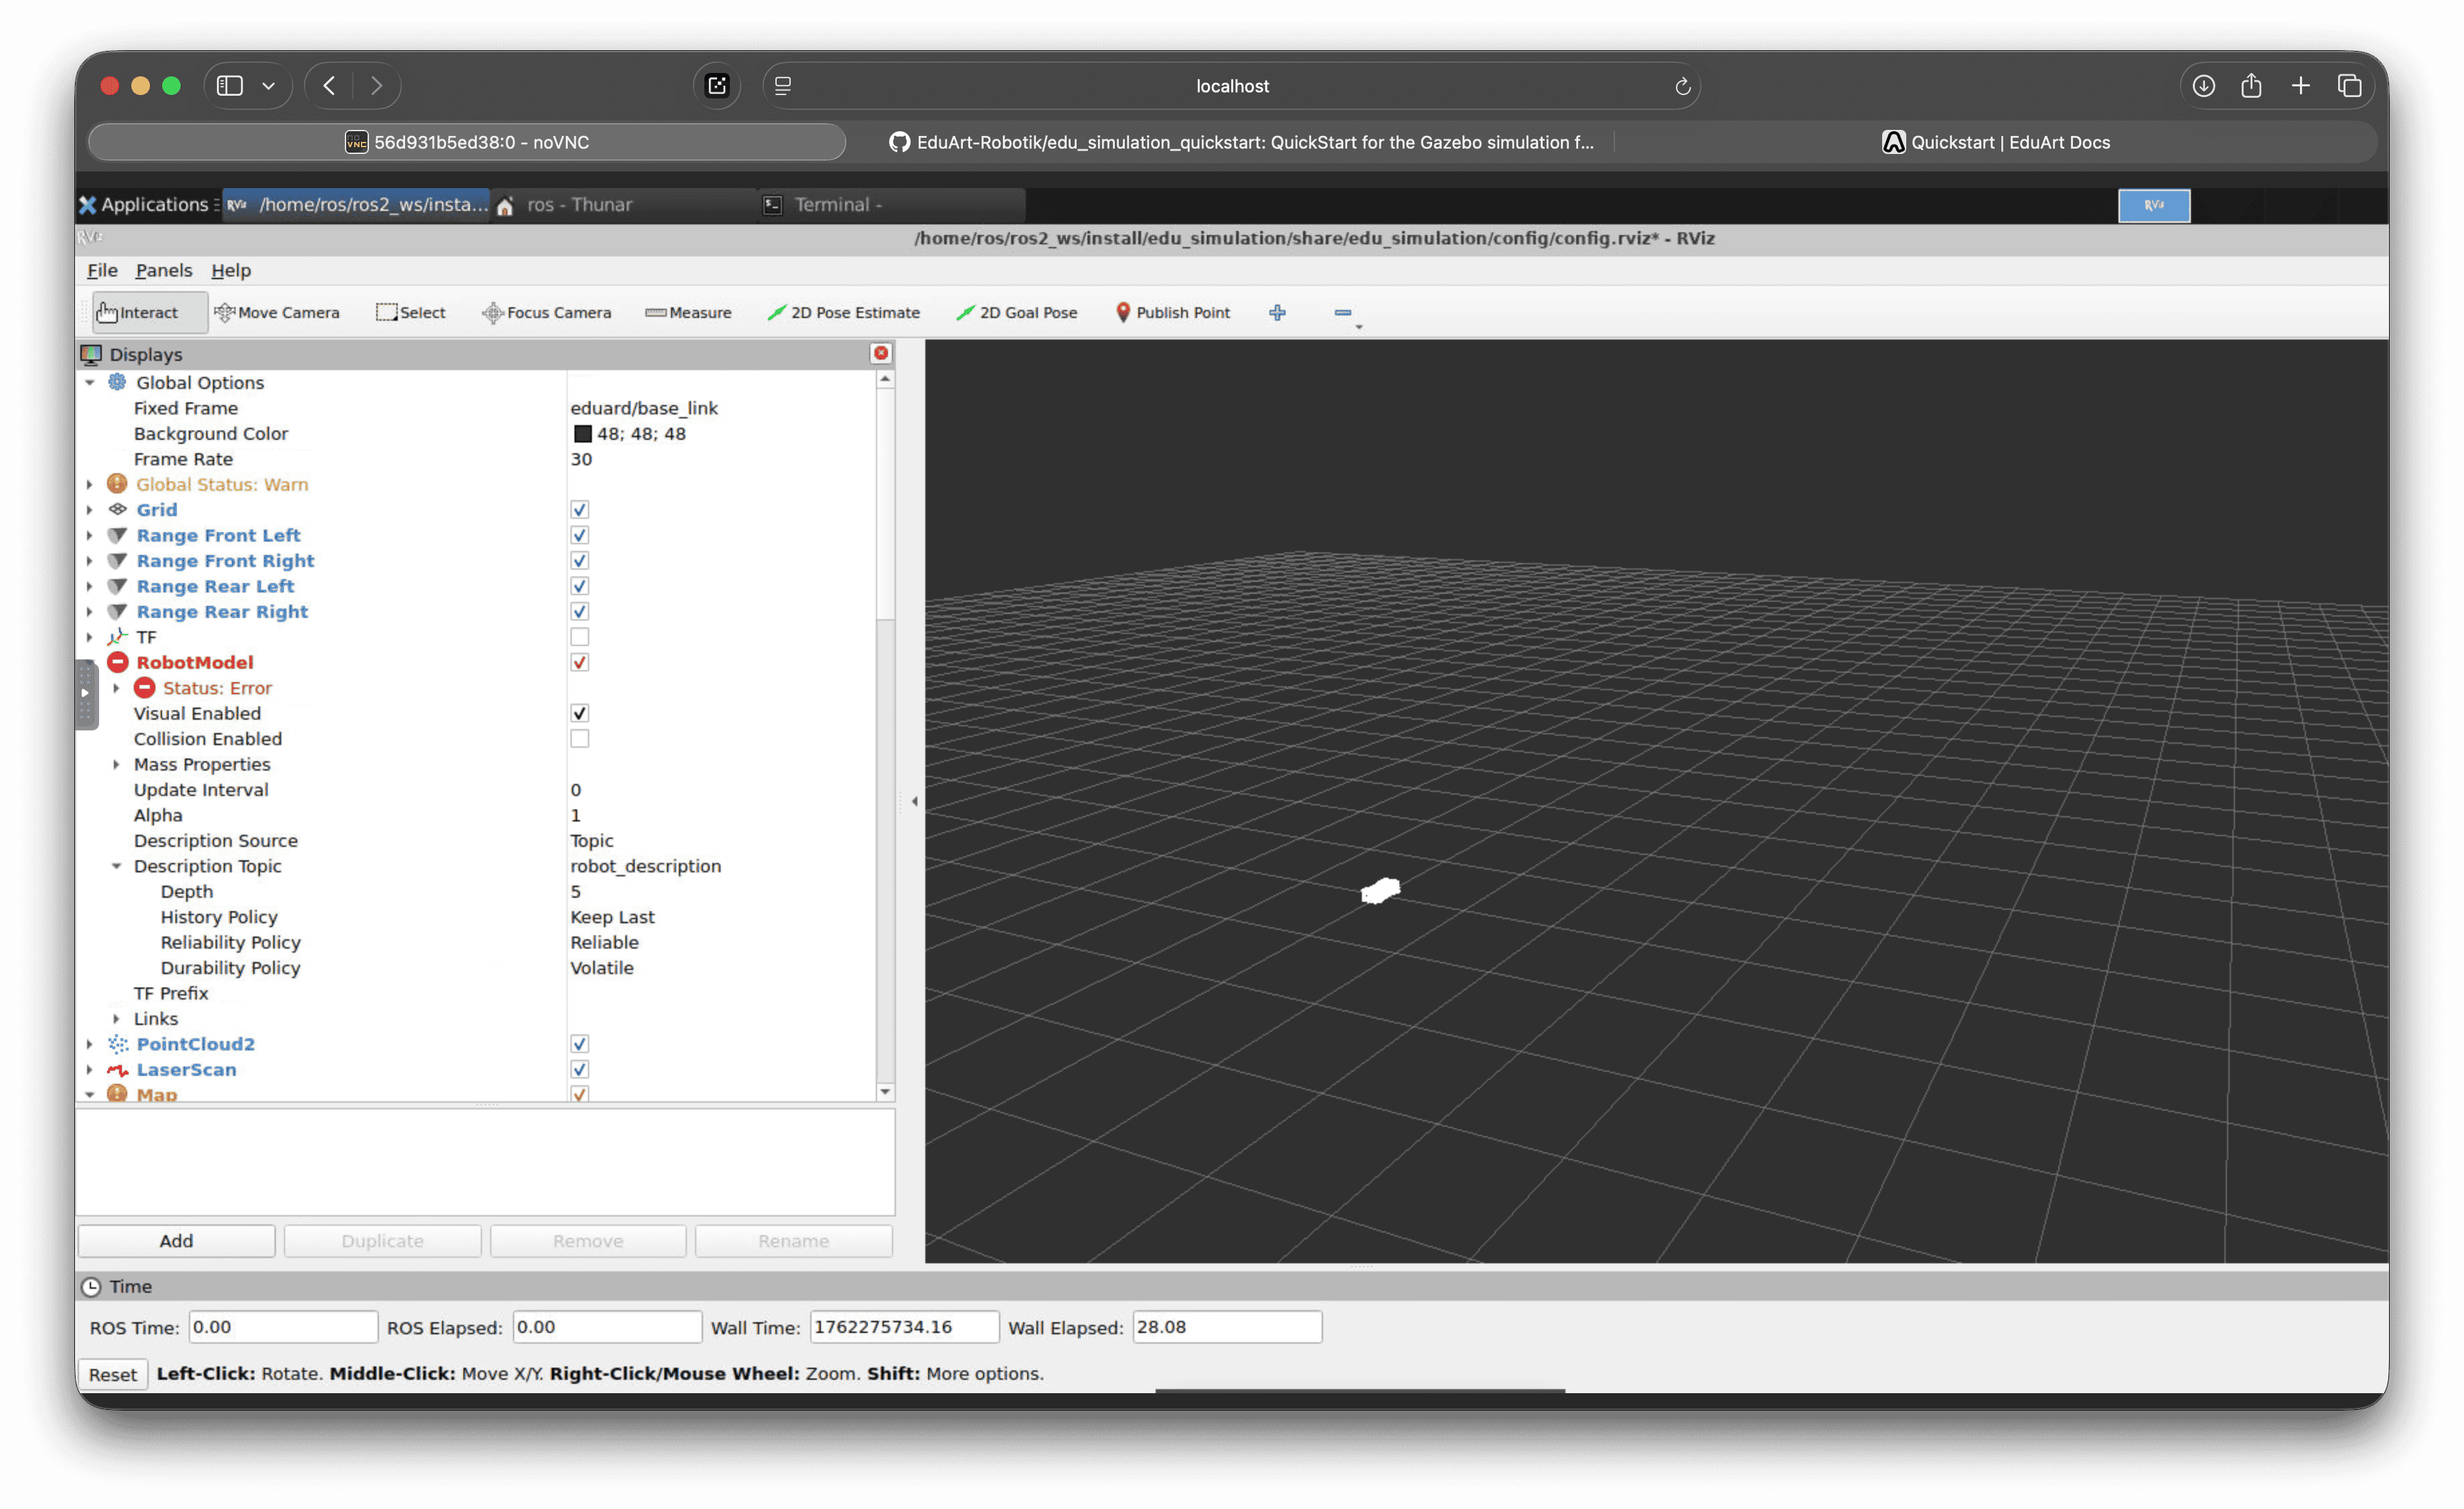
Task: Select the 2D Pose Estimate tool
Action: (843, 313)
